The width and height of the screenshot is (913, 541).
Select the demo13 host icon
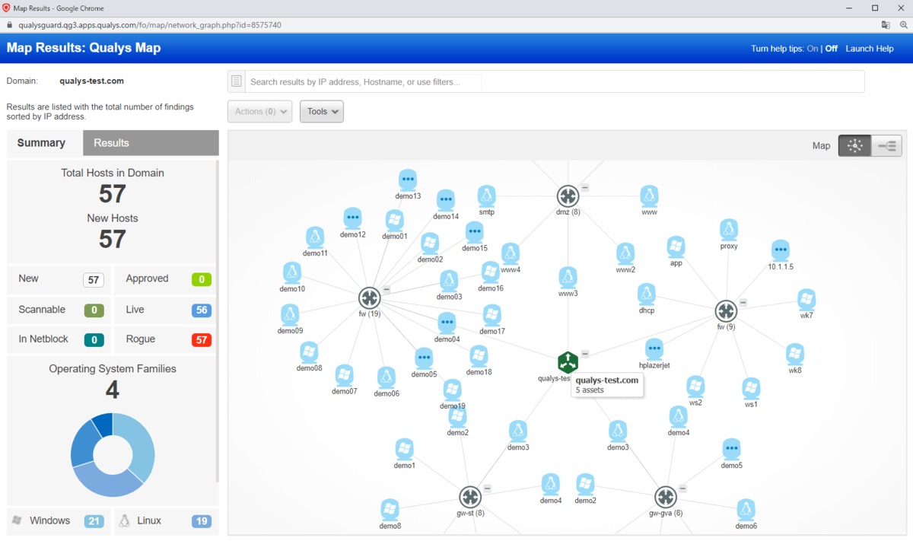click(408, 180)
